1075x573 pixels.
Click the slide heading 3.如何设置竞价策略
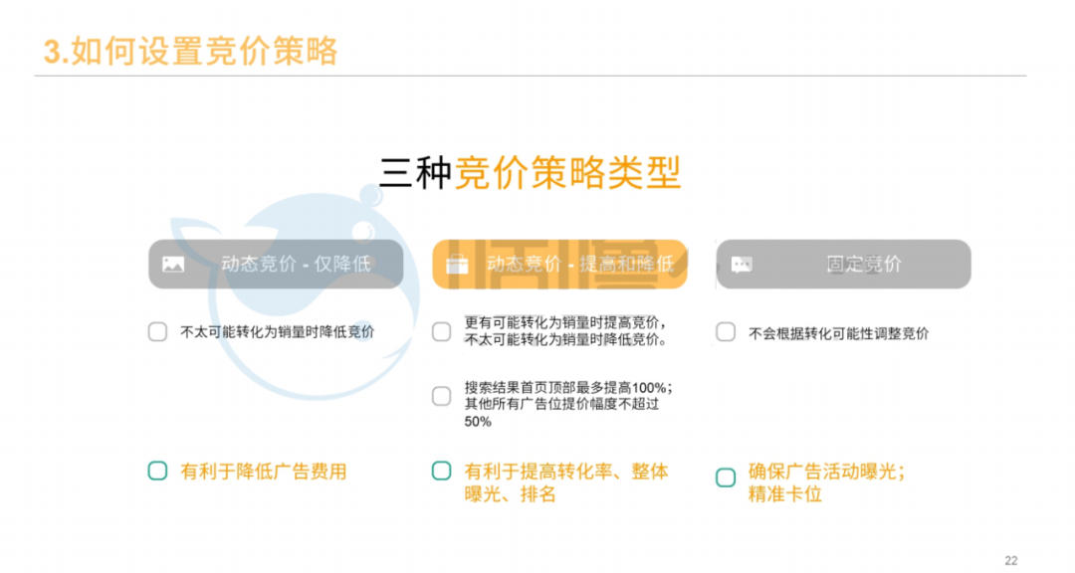[190, 51]
